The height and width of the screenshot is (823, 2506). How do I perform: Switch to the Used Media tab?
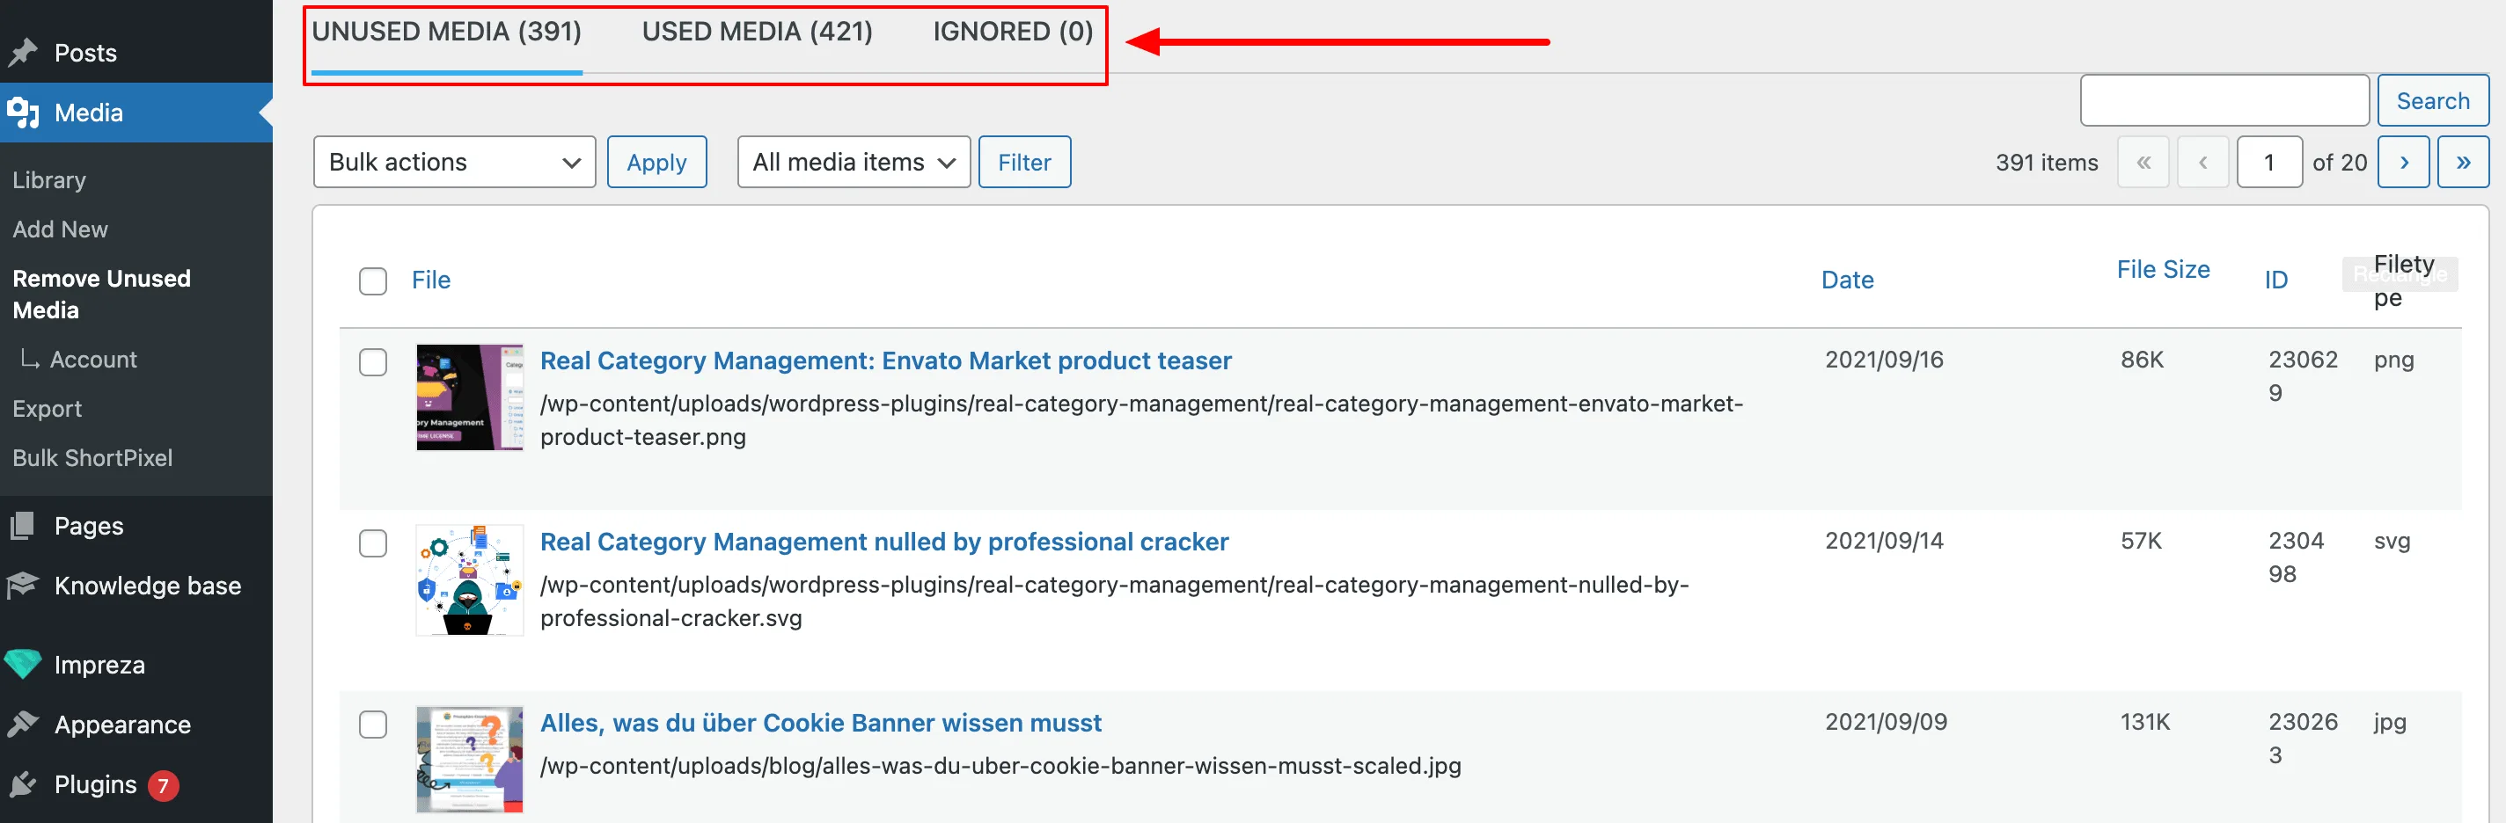pos(757,32)
